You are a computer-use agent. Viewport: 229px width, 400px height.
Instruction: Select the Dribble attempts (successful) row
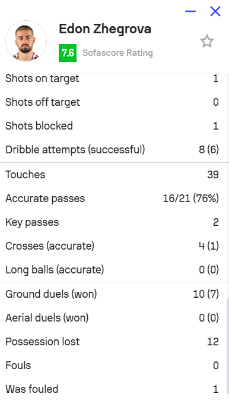pyautogui.click(x=112, y=150)
